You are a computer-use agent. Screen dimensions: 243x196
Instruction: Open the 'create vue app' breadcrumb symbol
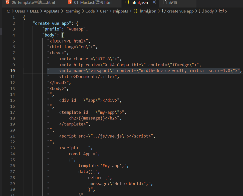click(x=180, y=11)
